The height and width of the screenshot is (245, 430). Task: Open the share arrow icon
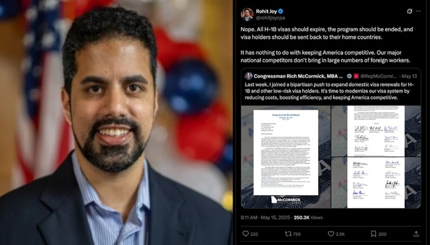[416, 234]
